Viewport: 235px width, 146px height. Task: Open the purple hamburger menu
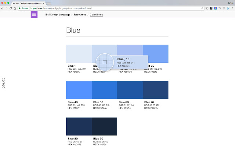point(34,15)
